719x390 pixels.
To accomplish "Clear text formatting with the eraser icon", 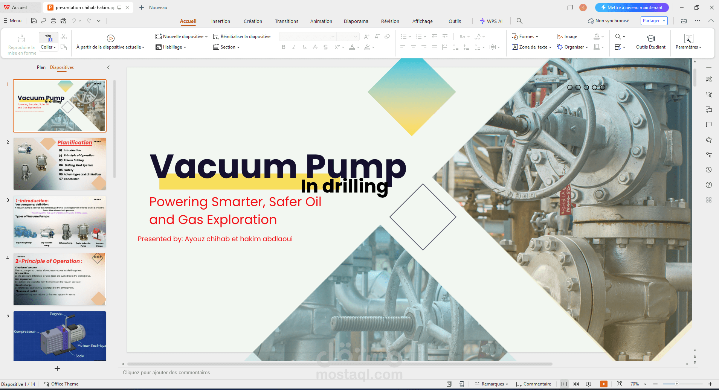I will point(388,37).
